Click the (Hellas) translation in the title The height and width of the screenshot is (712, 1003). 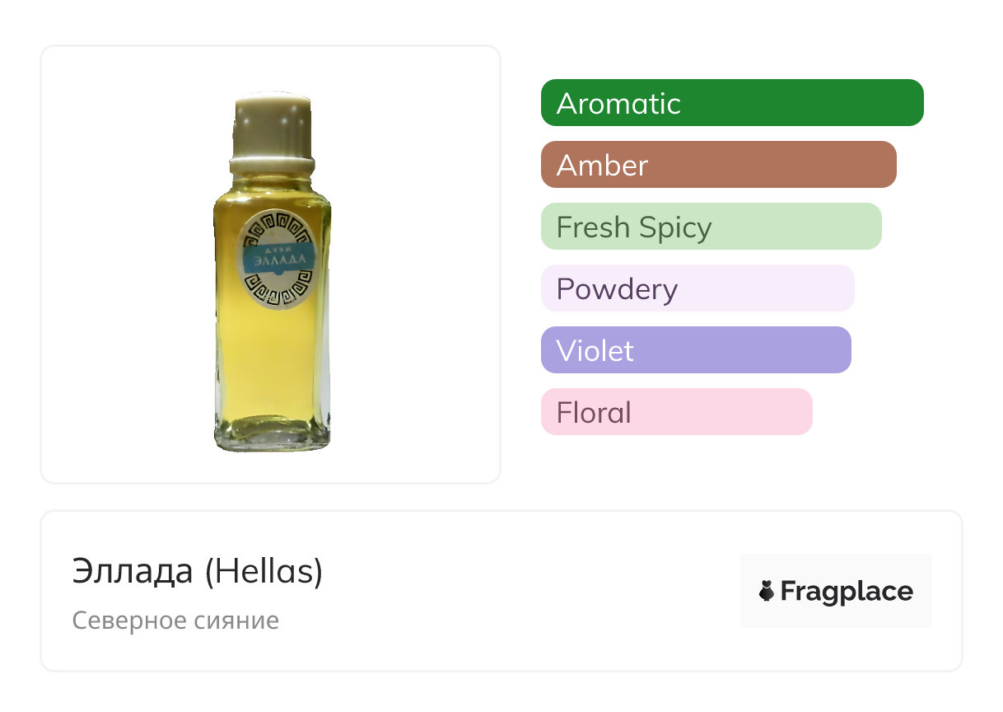[264, 571]
